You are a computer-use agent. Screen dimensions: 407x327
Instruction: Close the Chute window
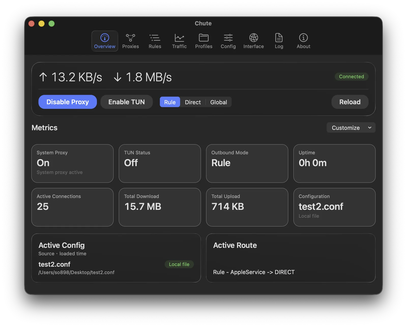32,24
